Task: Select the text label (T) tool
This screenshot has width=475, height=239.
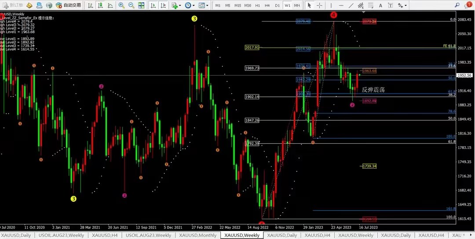Action: [391, 5]
